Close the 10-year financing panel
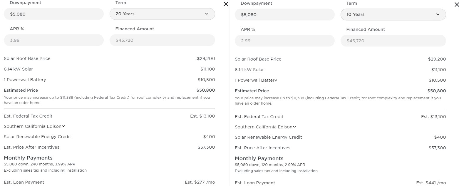459x186 pixels. pyautogui.click(x=456, y=5)
